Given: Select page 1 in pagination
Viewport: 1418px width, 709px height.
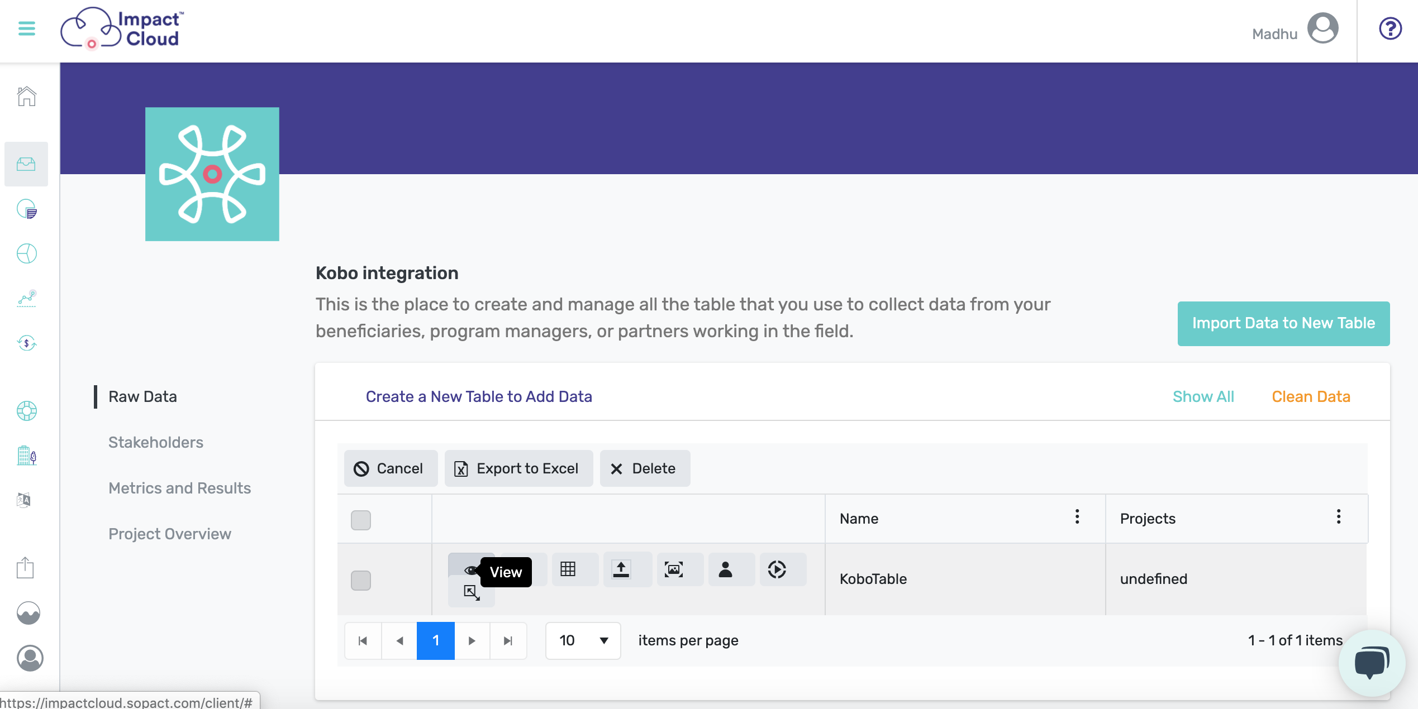Looking at the screenshot, I should 435,641.
